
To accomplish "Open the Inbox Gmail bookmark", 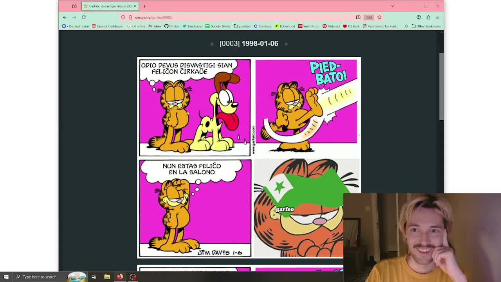I will click(155, 26).
